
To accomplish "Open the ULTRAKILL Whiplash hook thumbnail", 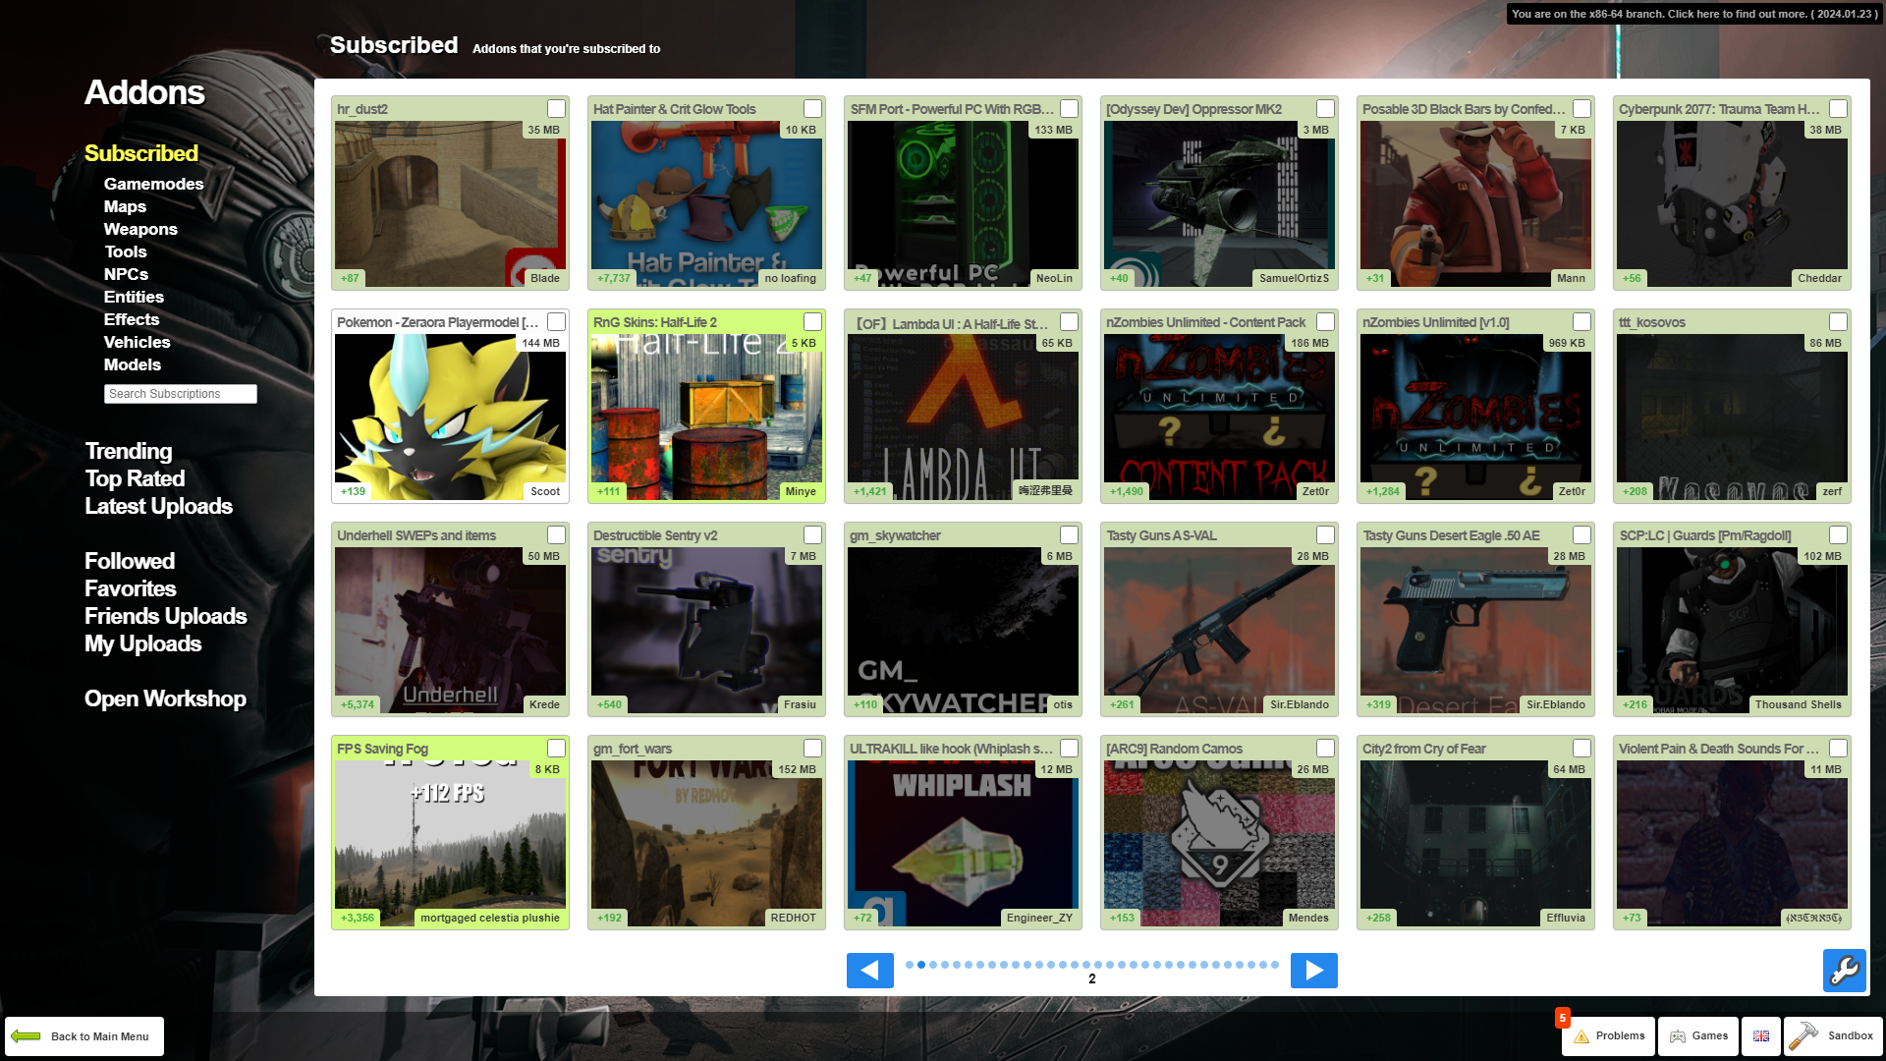I will coord(963,844).
